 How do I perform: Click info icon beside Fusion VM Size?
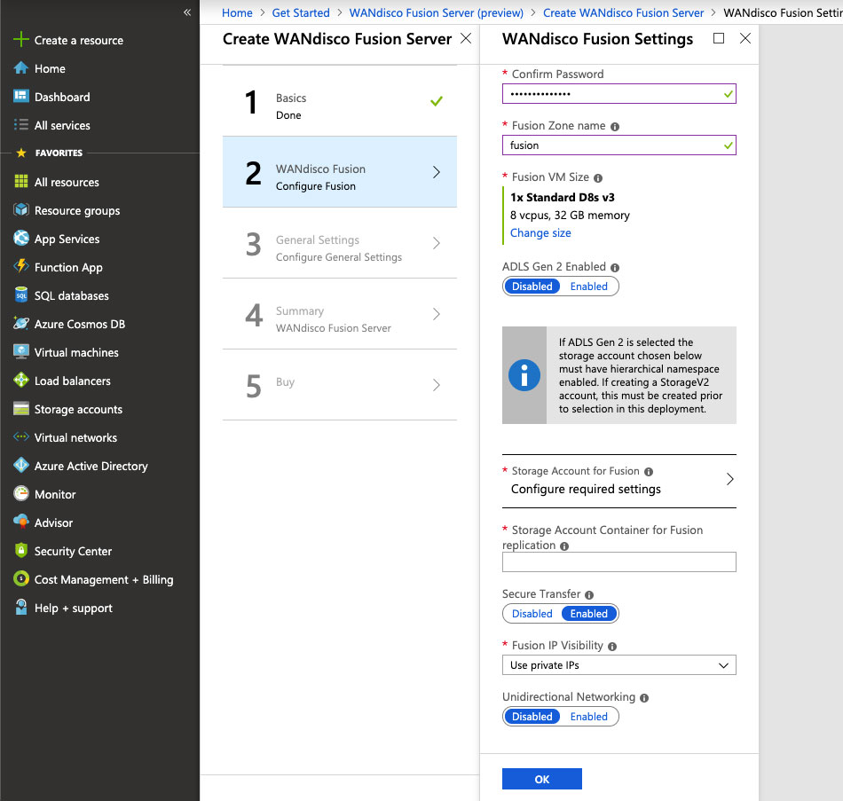(598, 178)
